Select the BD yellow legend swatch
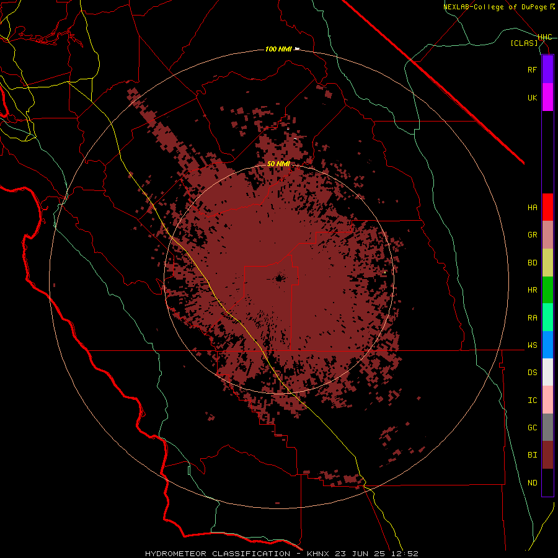Viewport: 558px width, 558px height. [x=547, y=263]
